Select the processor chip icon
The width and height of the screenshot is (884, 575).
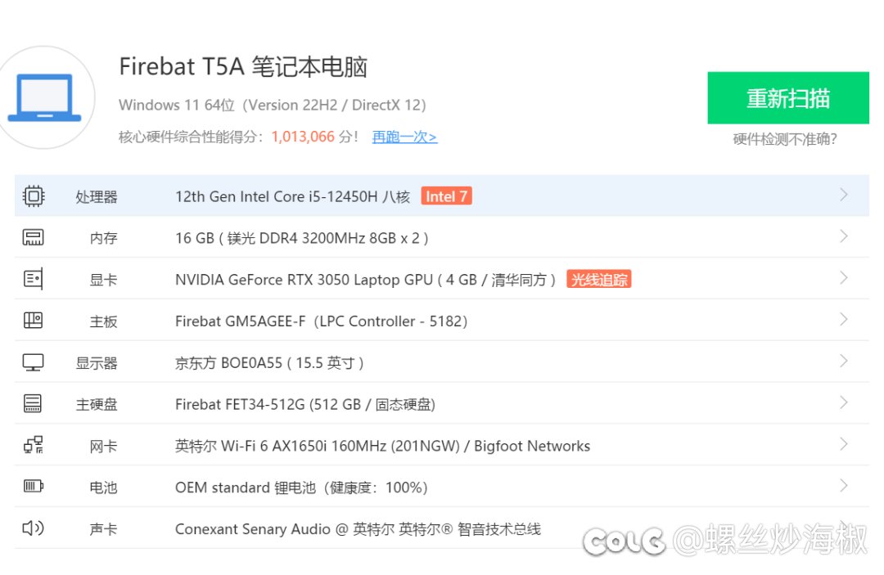pyautogui.click(x=33, y=195)
